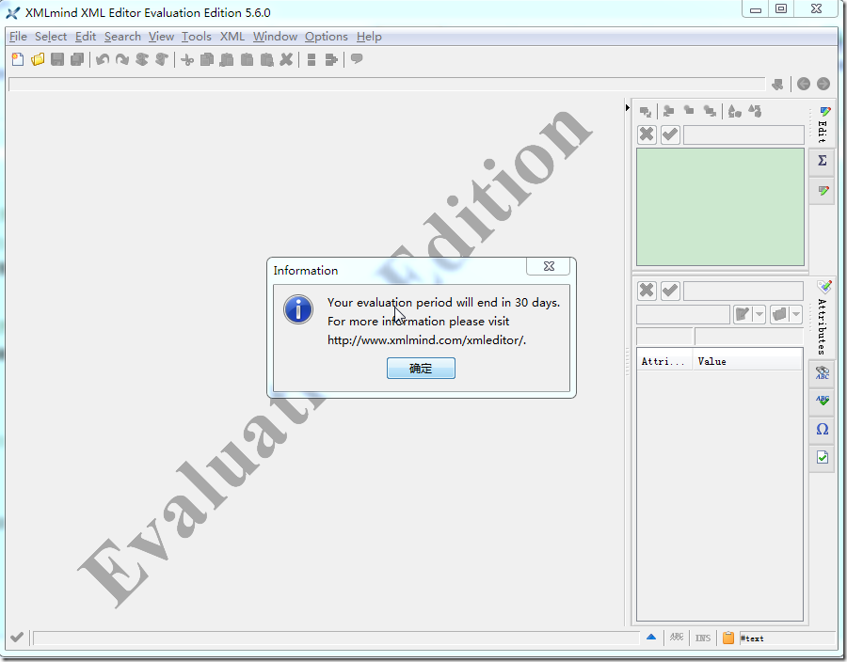Viewport: 847px width, 662px height.
Task: Click the Repeat command icon
Action: (142, 59)
